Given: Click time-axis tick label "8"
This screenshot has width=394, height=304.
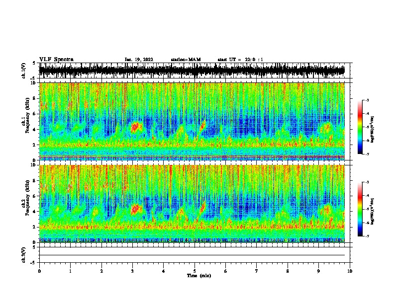Looking at the screenshot, I should [288, 271].
